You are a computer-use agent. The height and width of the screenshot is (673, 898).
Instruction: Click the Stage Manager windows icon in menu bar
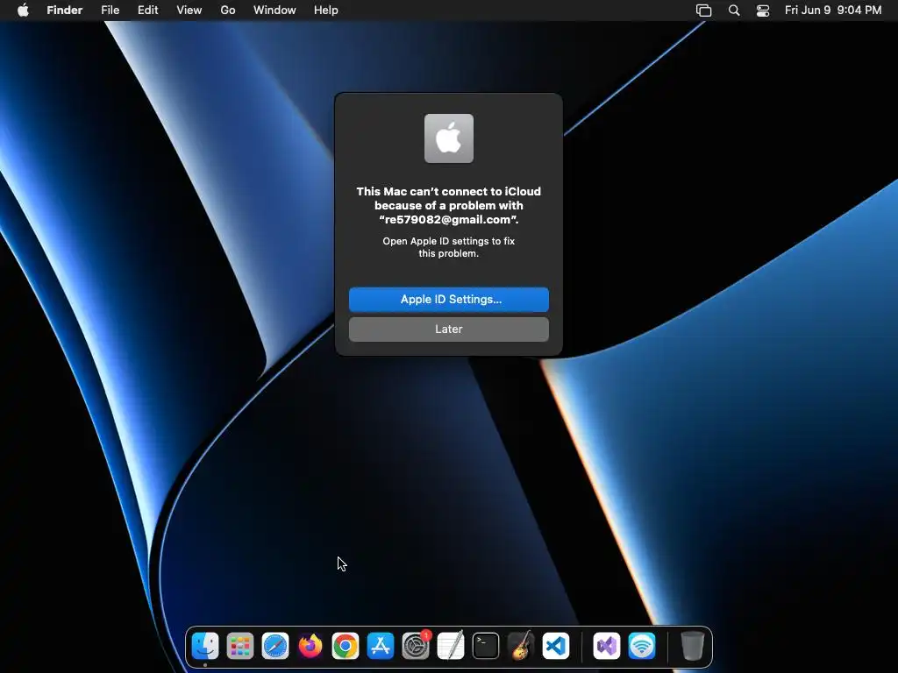pyautogui.click(x=703, y=11)
